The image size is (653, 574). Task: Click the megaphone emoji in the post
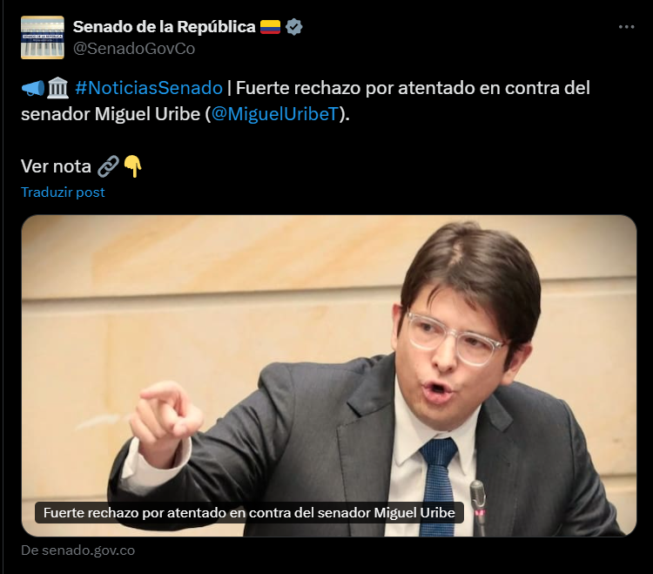(32, 88)
